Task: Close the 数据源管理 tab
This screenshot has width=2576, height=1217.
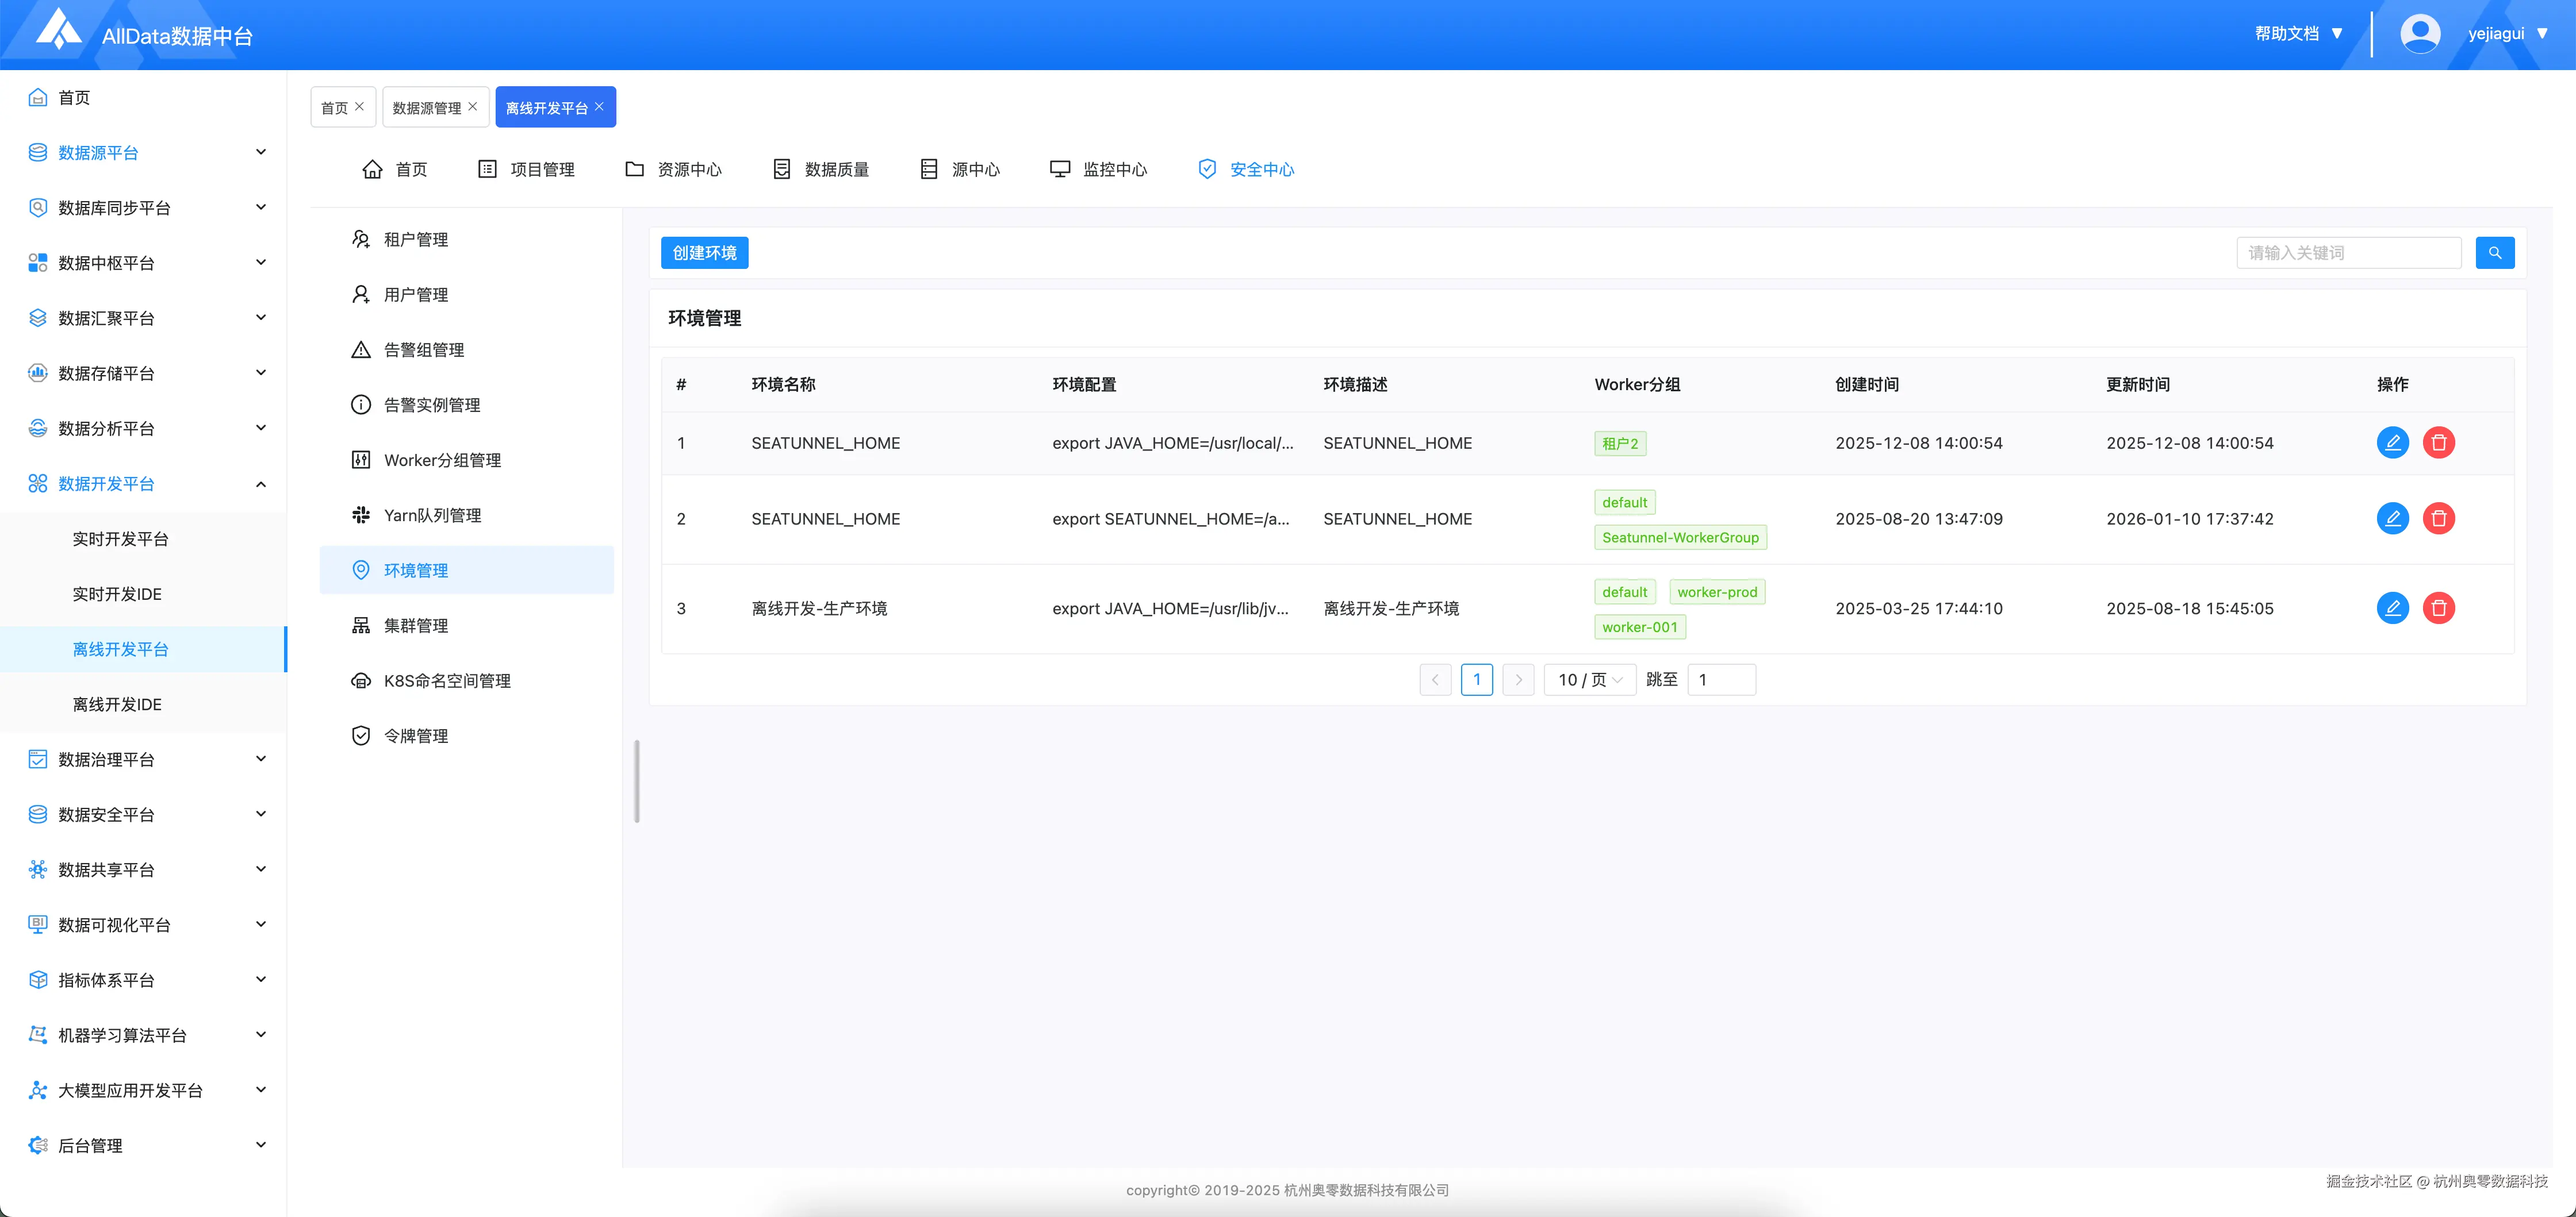Action: (473, 107)
